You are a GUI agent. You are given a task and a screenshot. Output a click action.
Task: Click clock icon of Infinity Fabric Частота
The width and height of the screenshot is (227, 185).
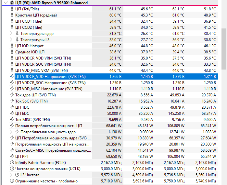click(12, 162)
